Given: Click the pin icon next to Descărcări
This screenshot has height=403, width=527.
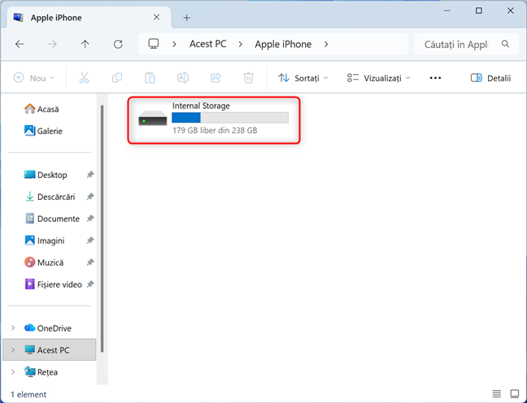Looking at the screenshot, I should (x=90, y=197).
